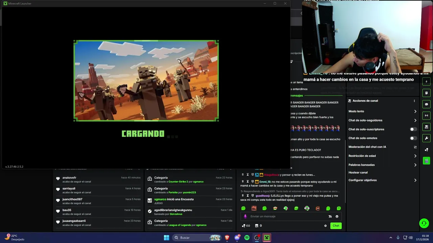
Task: Click the poll icon beside sgmarco's Encuesta entry
Action: click(150, 200)
